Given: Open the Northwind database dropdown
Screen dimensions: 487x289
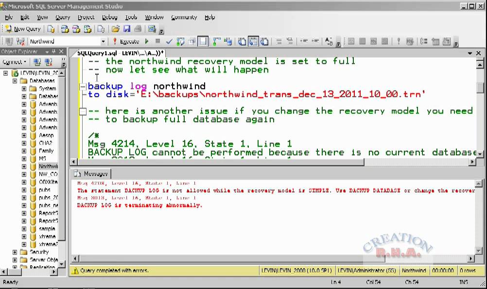Looking at the screenshot, I should point(103,41).
